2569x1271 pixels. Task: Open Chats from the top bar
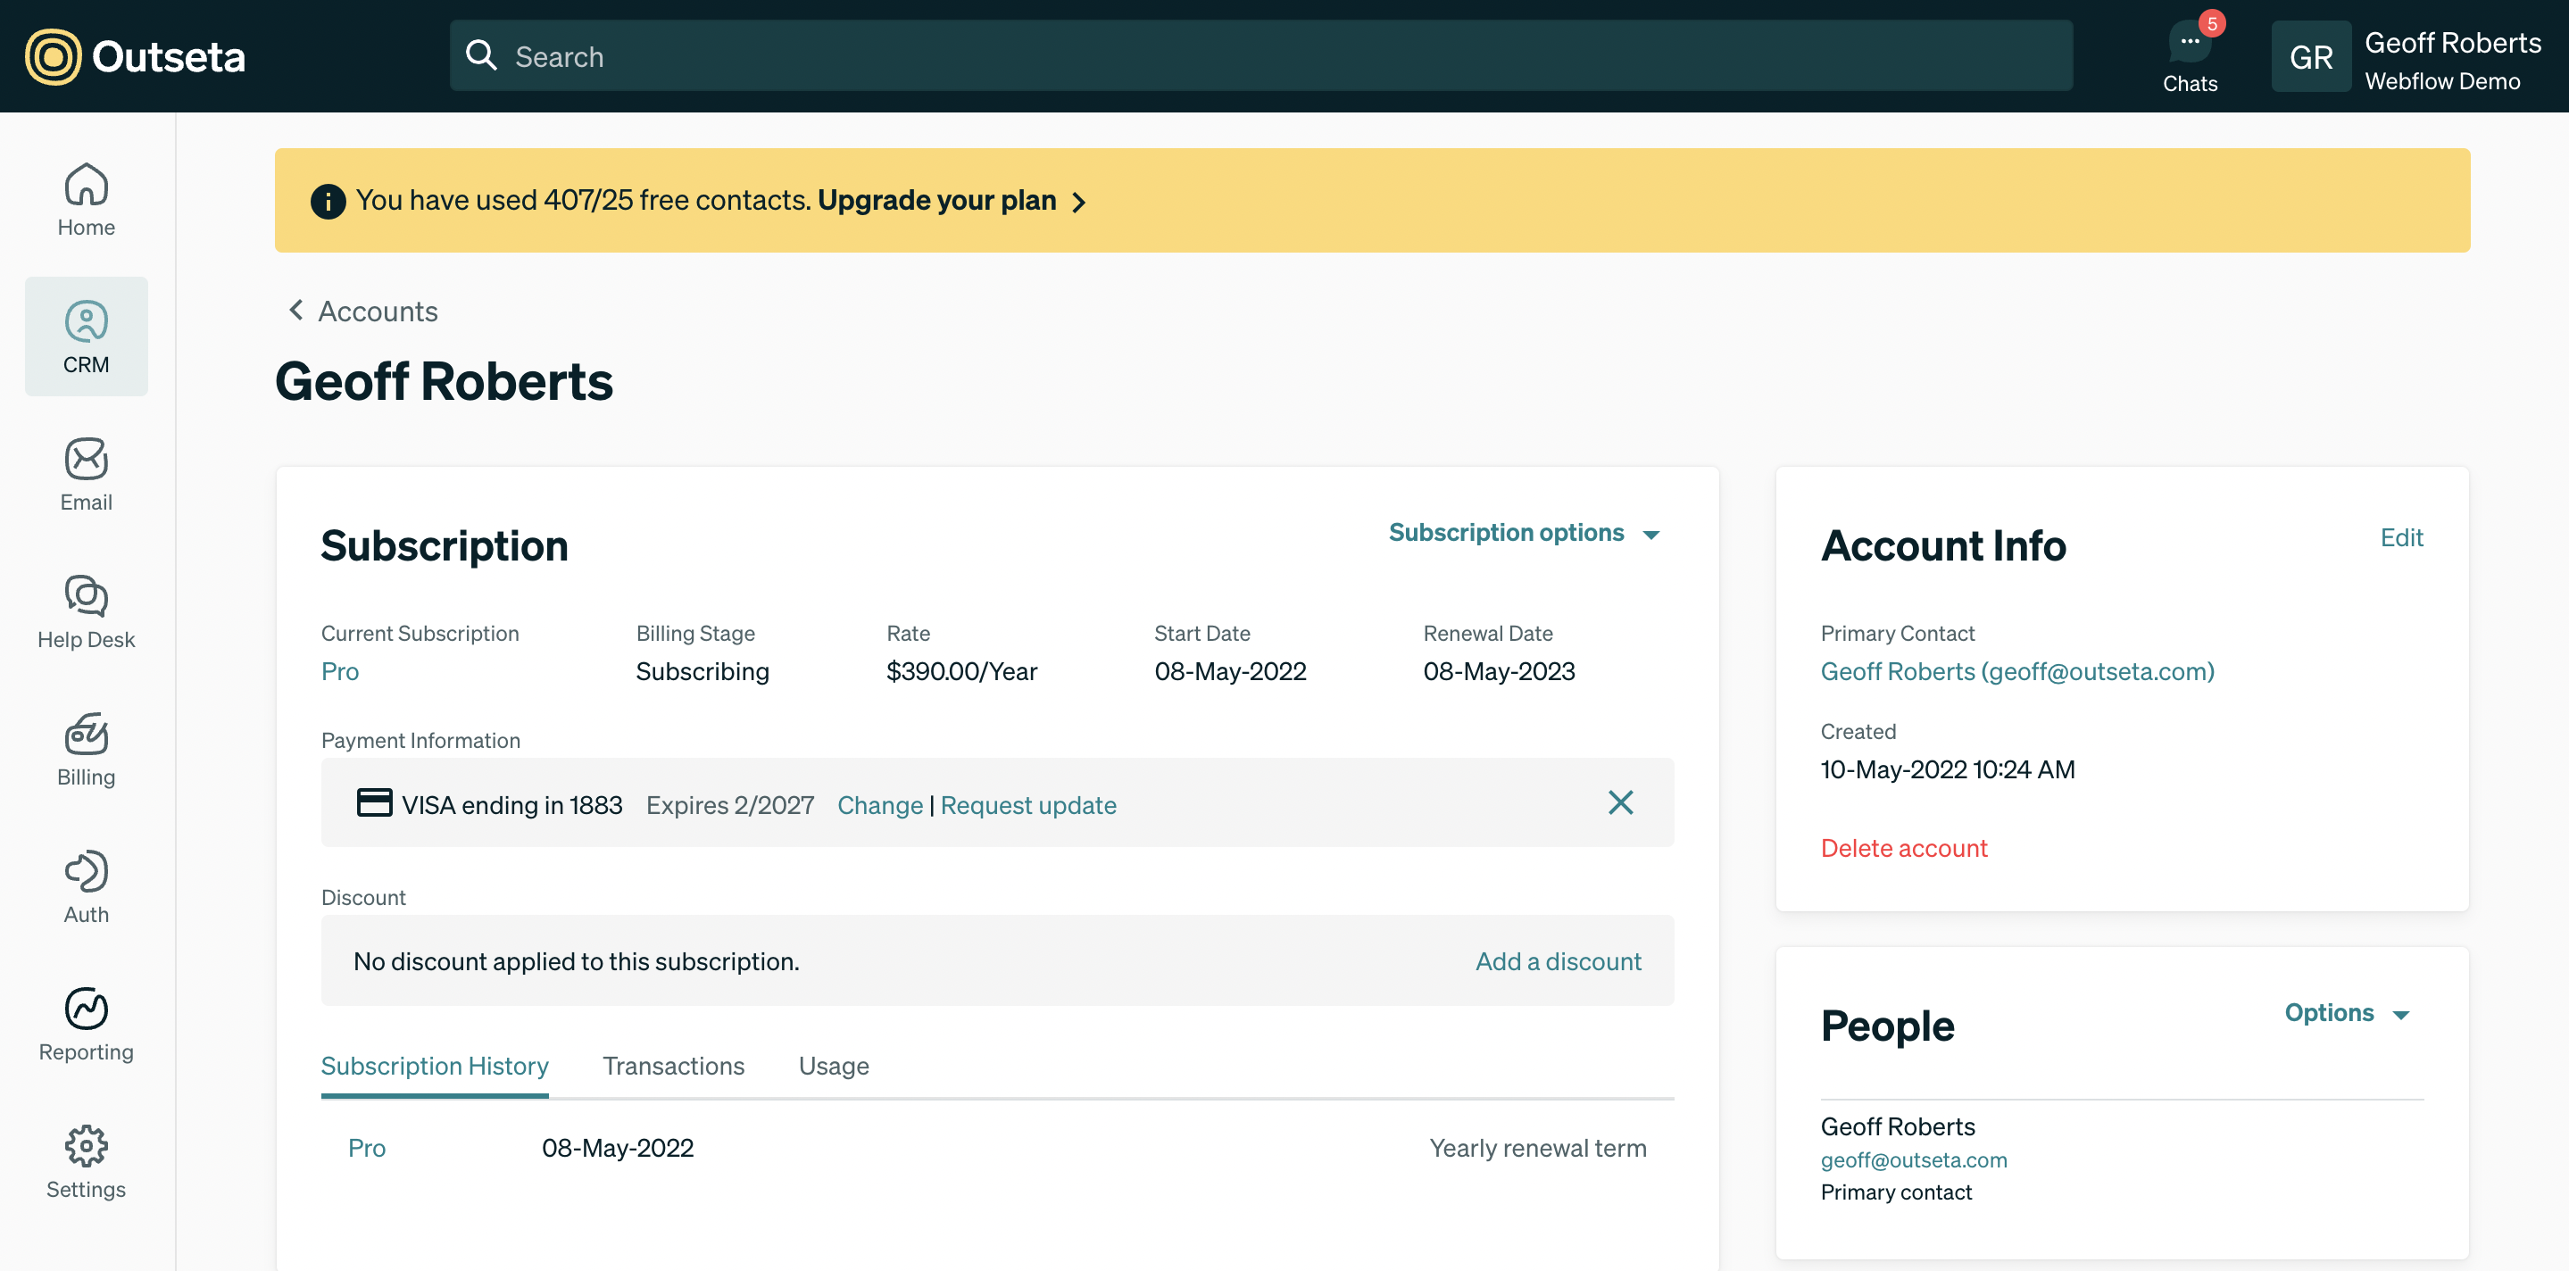pyautogui.click(x=2190, y=50)
